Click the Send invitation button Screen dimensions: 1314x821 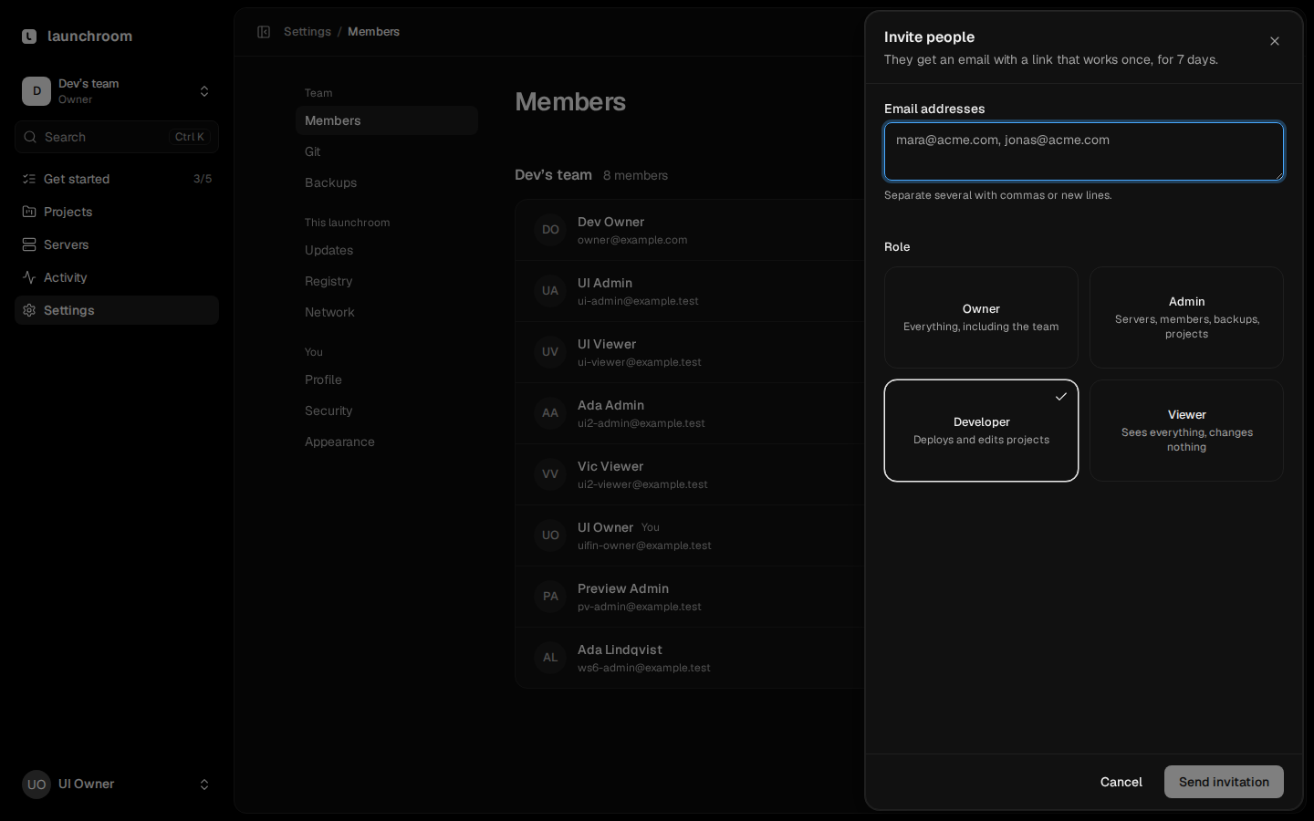(1224, 782)
